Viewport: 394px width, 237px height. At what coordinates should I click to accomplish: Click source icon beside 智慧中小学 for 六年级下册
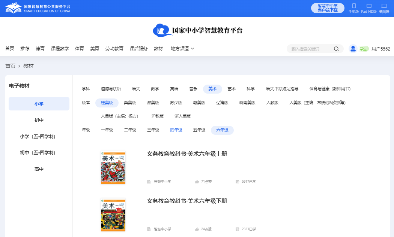point(149,229)
